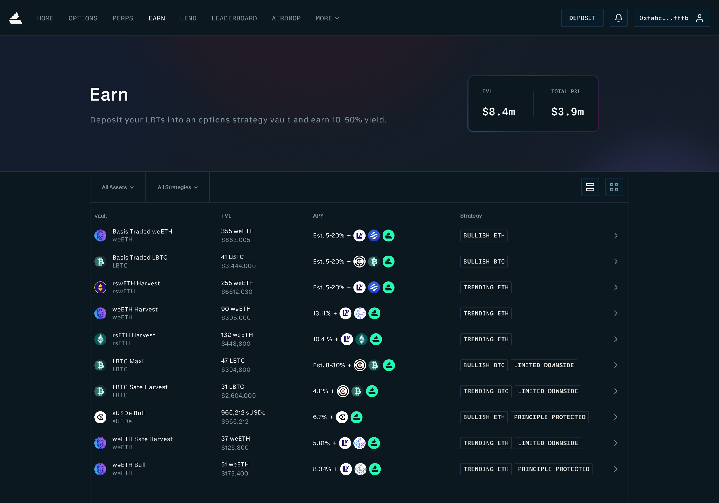Expand the weETH Bull vault row chevron
Image resolution: width=719 pixels, height=503 pixels.
(x=616, y=469)
